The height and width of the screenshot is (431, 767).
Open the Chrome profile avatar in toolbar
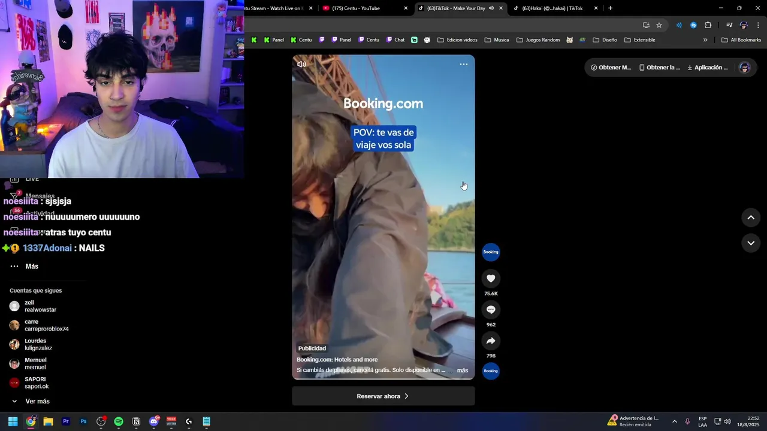pos(744,25)
